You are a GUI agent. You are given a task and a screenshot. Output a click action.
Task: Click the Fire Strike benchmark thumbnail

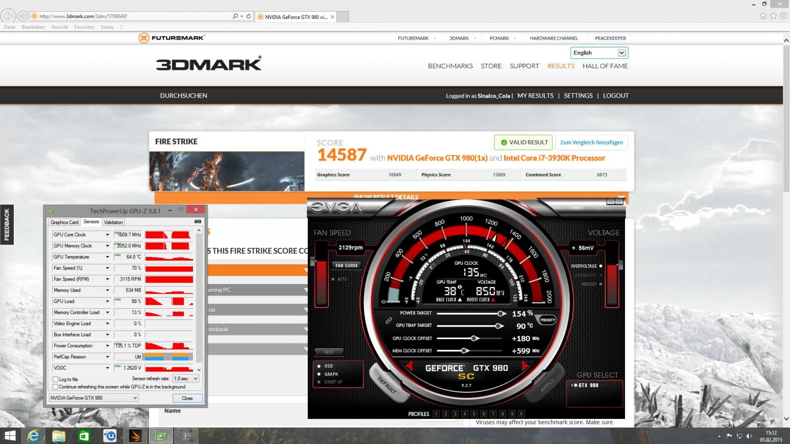(227, 171)
